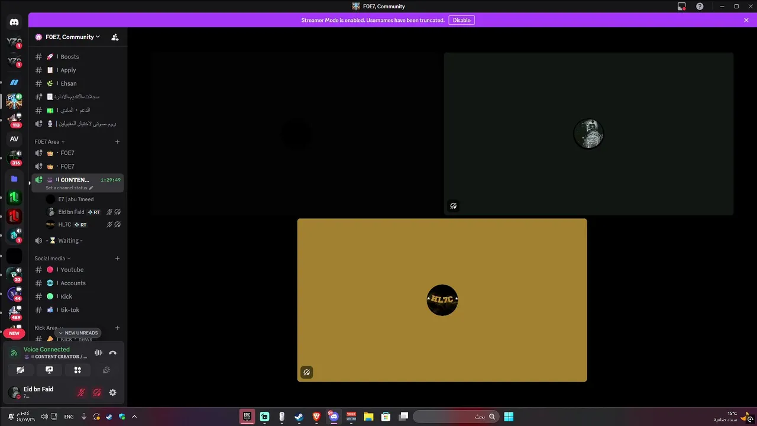Open the AV server in sidebar
The height and width of the screenshot is (426, 757).
coord(14,139)
